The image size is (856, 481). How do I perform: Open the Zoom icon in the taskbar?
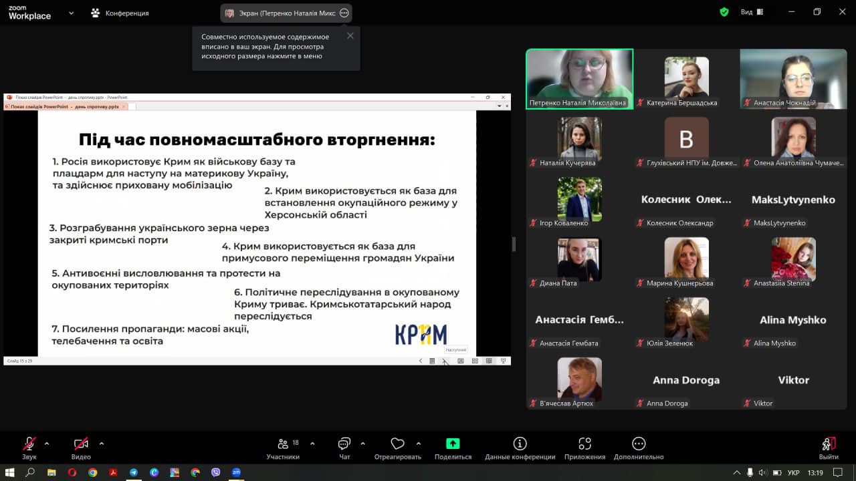tap(236, 472)
